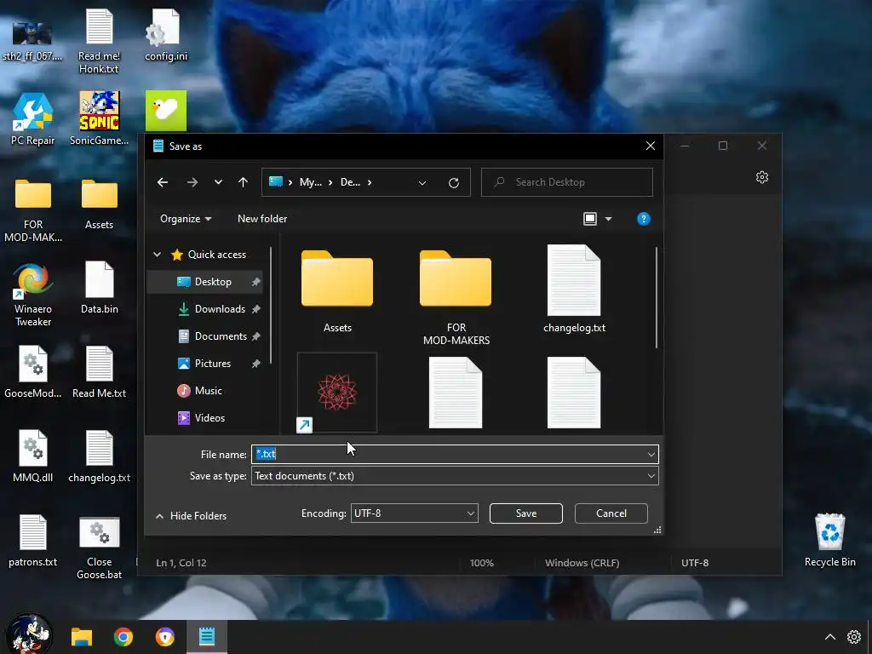The height and width of the screenshot is (654, 872).
Task: Open recent locations dropdown arrow
Action: click(x=218, y=182)
